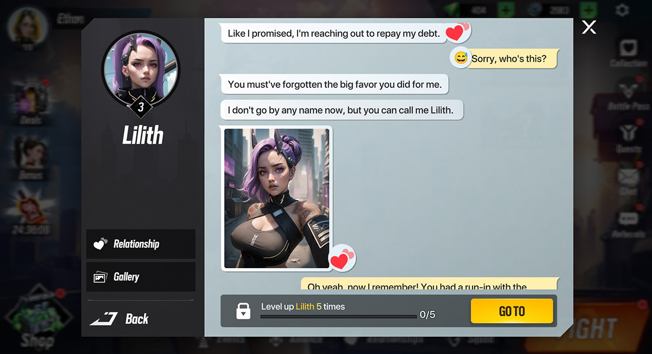Add currency with the green plus button

coord(506,10)
